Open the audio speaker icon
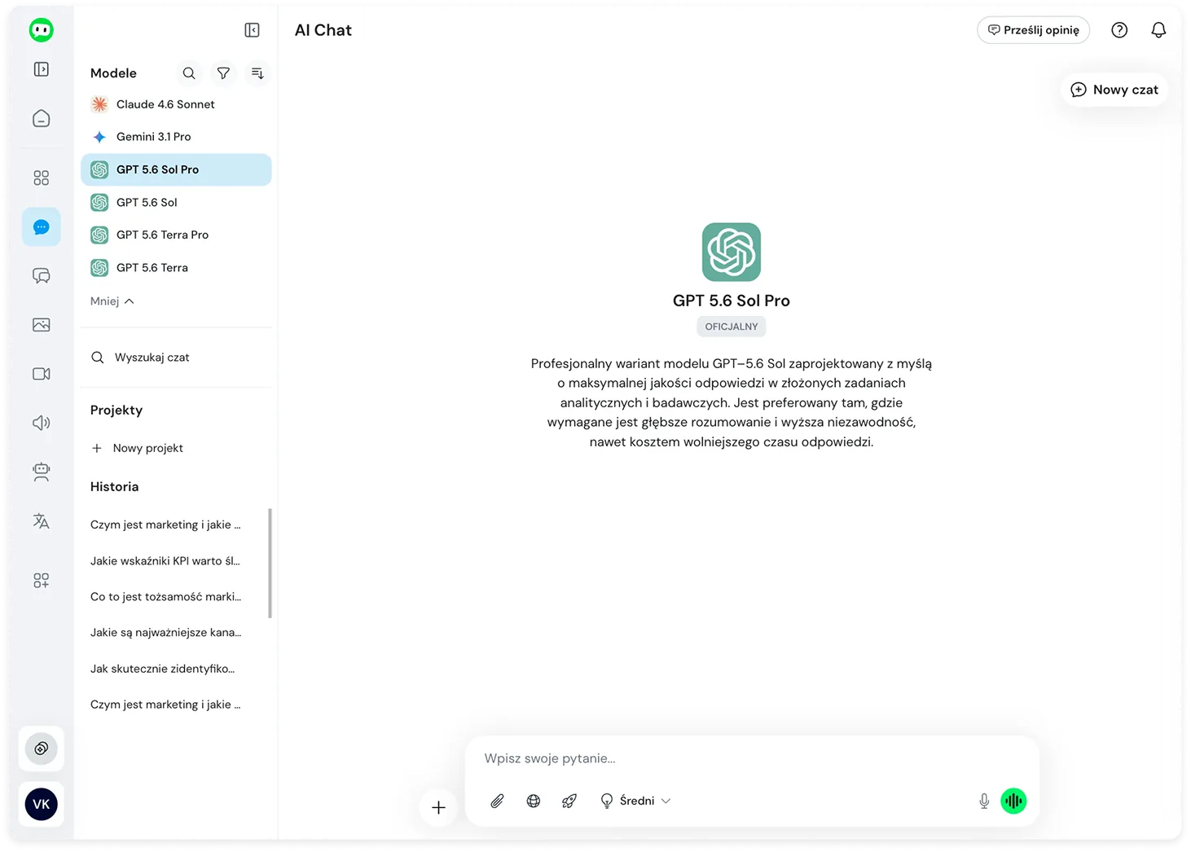1191x852 pixels. click(x=42, y=423)
